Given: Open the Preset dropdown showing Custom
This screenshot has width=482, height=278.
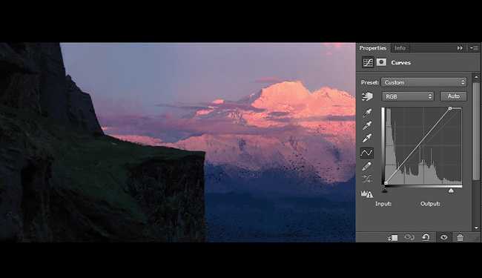Looking at the screenshot, I should coord(424,82).
